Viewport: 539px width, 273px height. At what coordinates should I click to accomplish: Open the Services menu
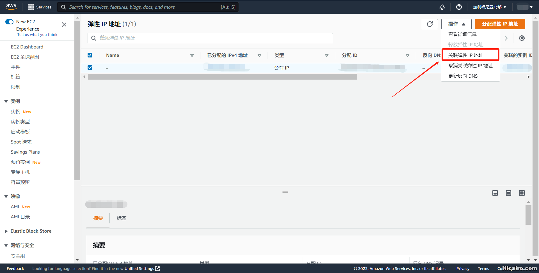(39, 7)
